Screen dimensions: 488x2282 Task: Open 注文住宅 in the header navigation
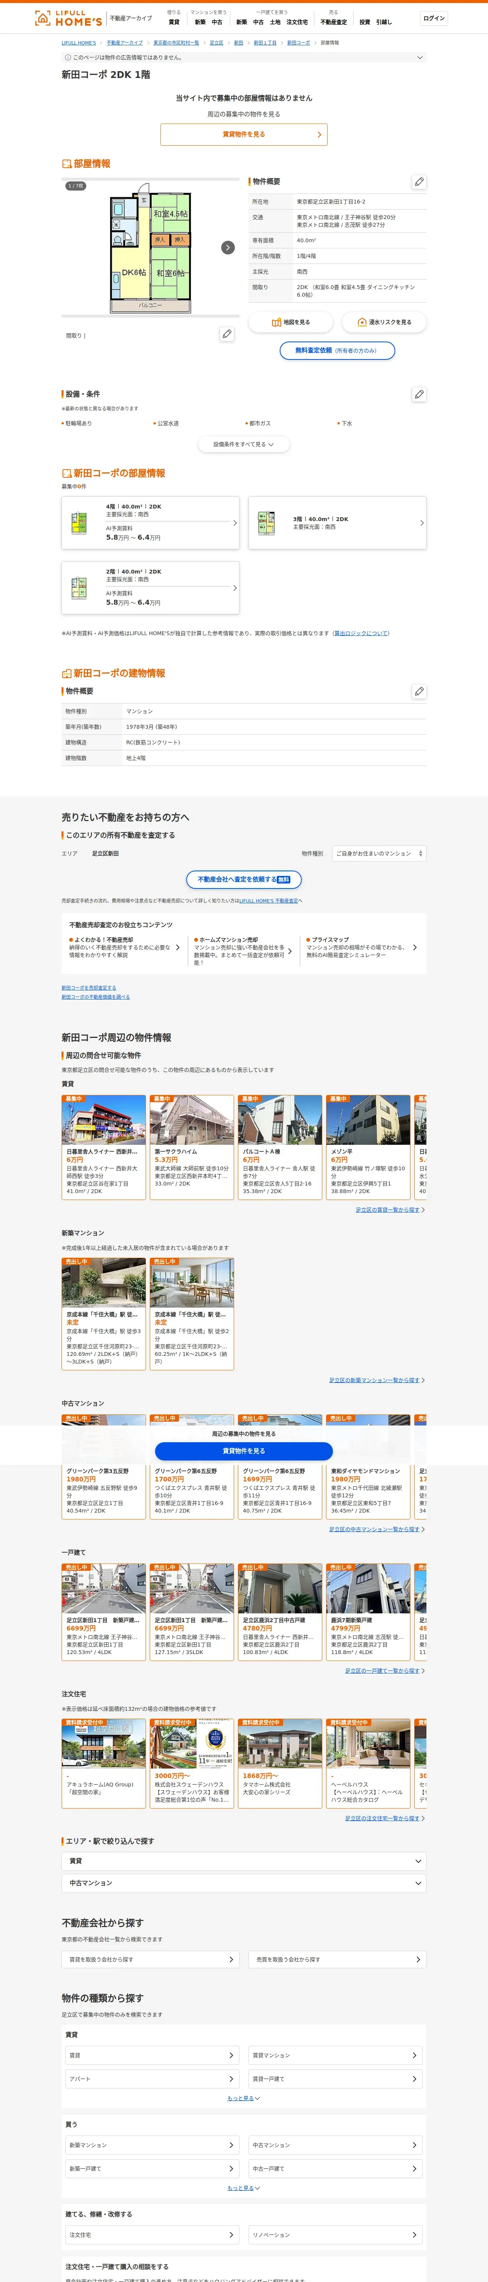[298, 22]
